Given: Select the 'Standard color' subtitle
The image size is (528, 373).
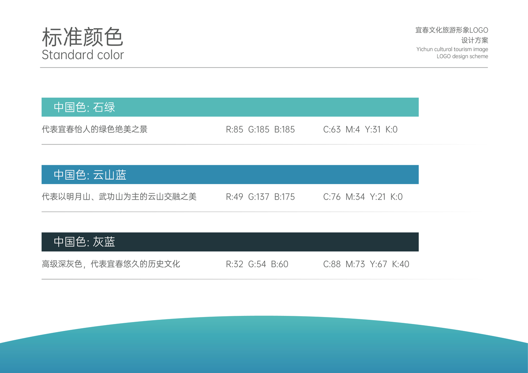Looking at the screenshot, I should coord(83,55).
